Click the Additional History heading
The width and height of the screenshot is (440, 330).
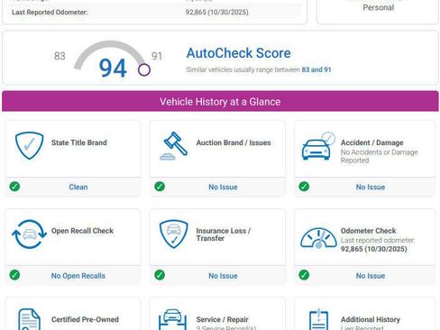371,319
